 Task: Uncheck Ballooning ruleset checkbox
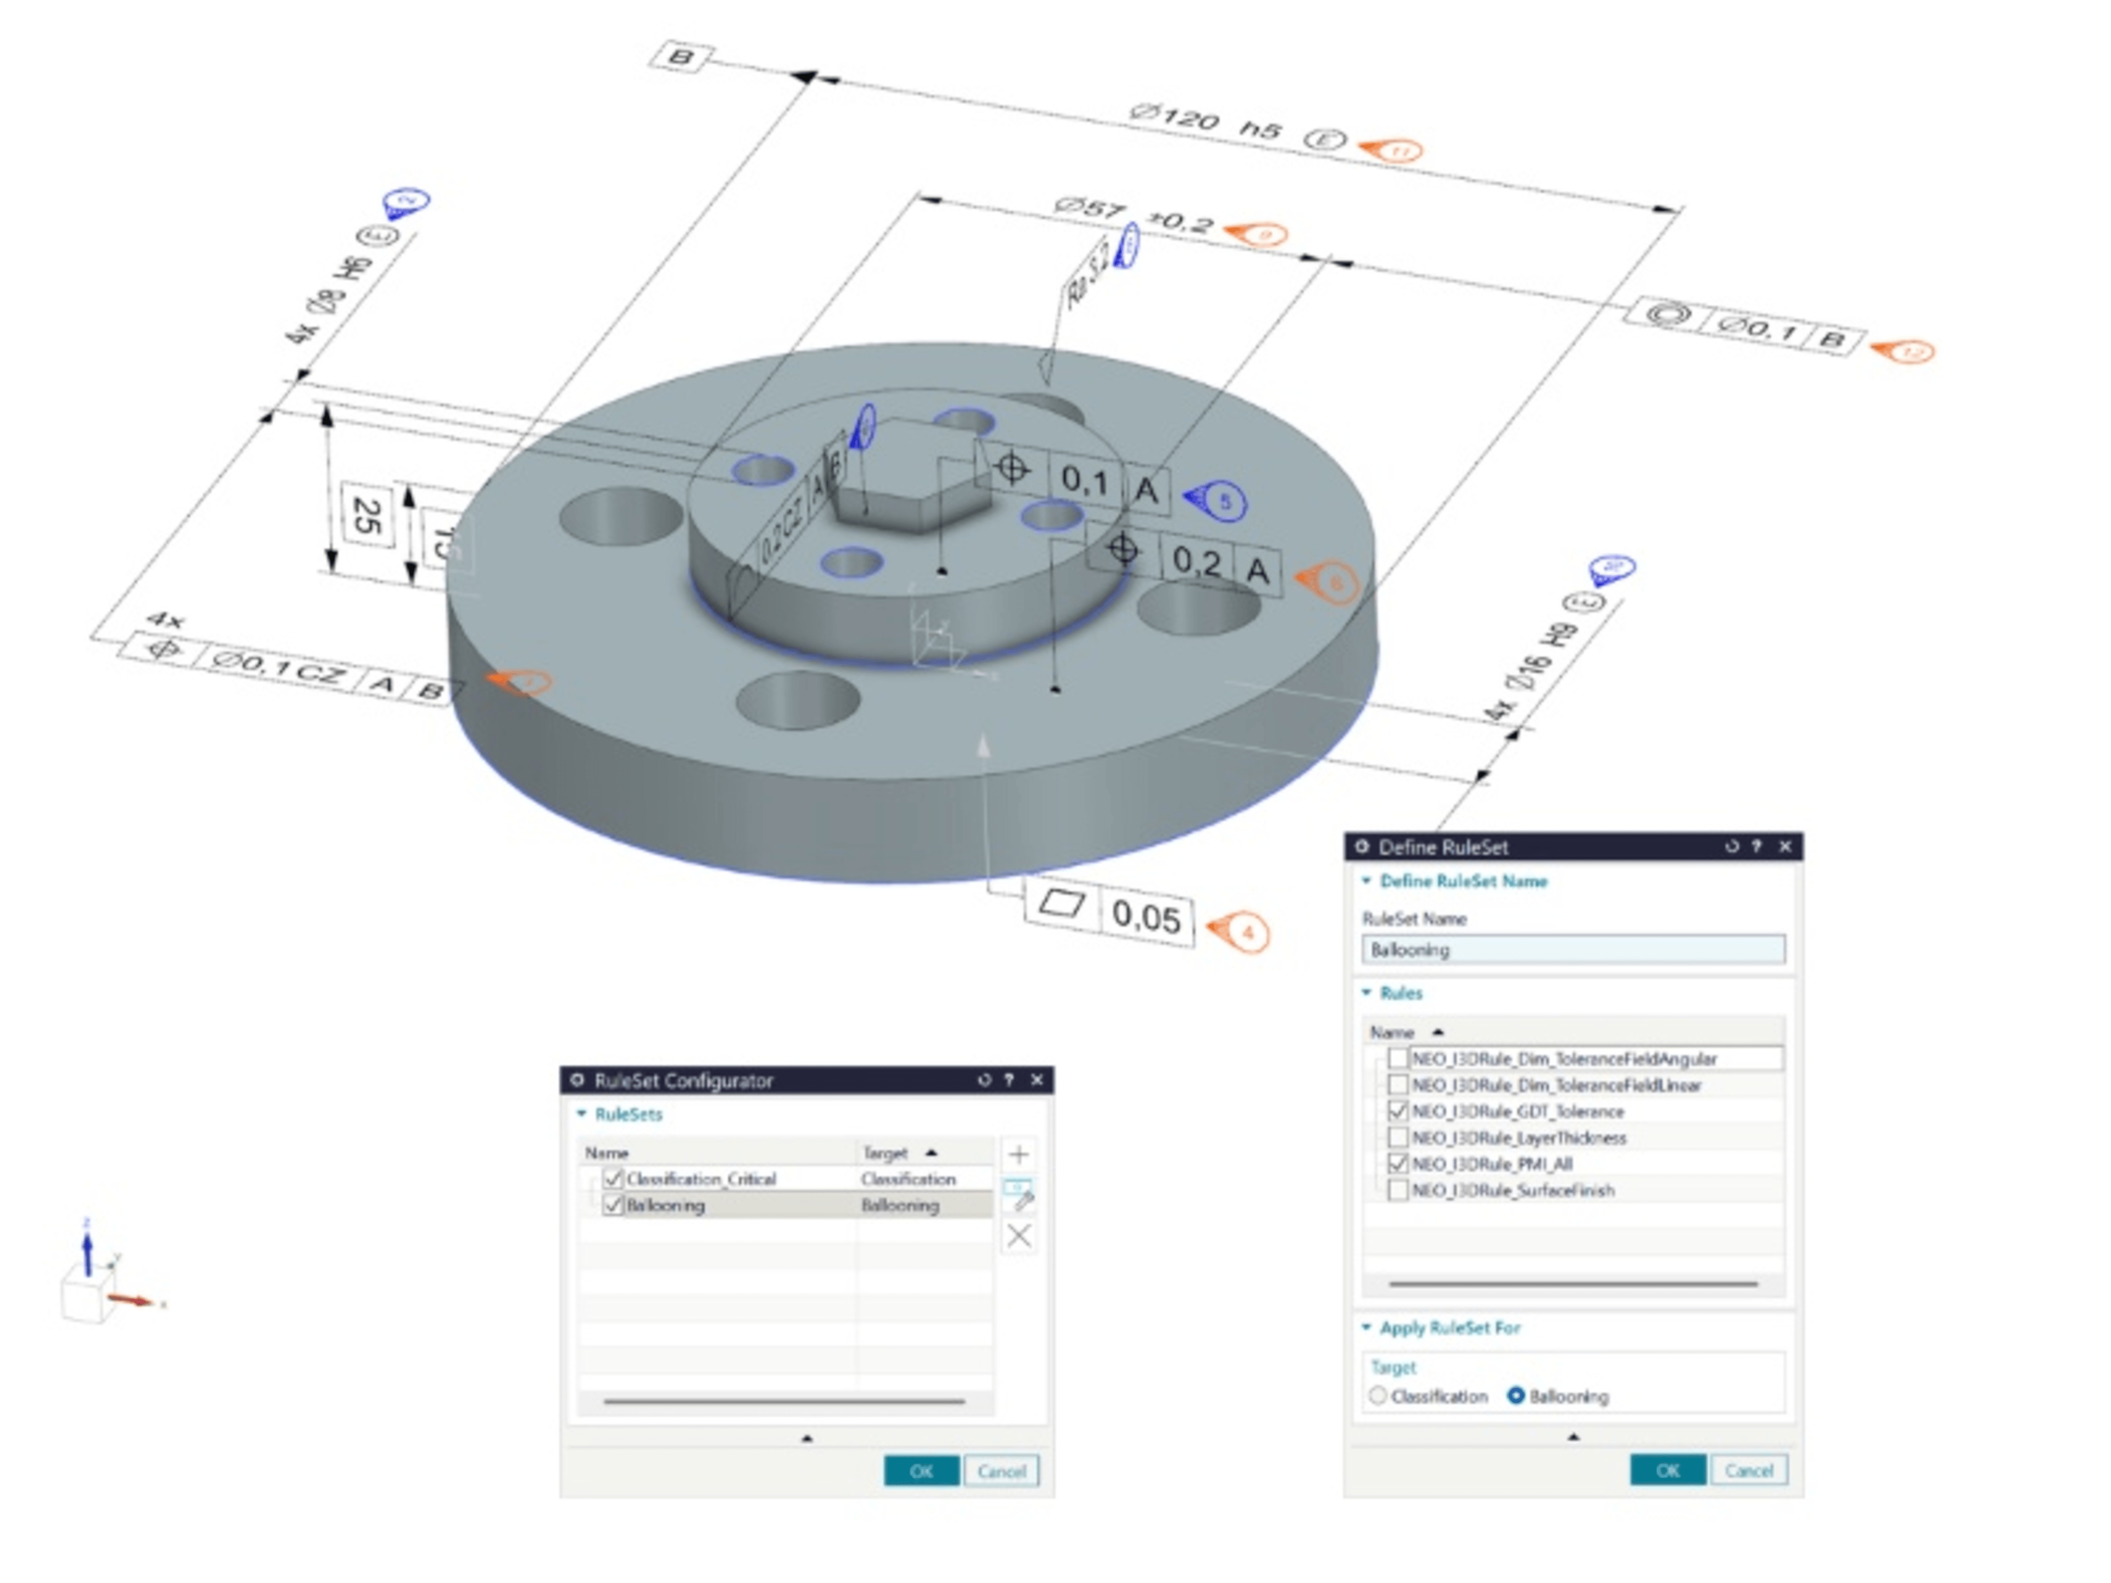[x=614, y=1205]
